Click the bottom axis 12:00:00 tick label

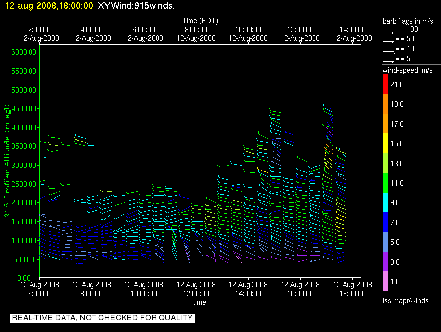pos(196,289)
